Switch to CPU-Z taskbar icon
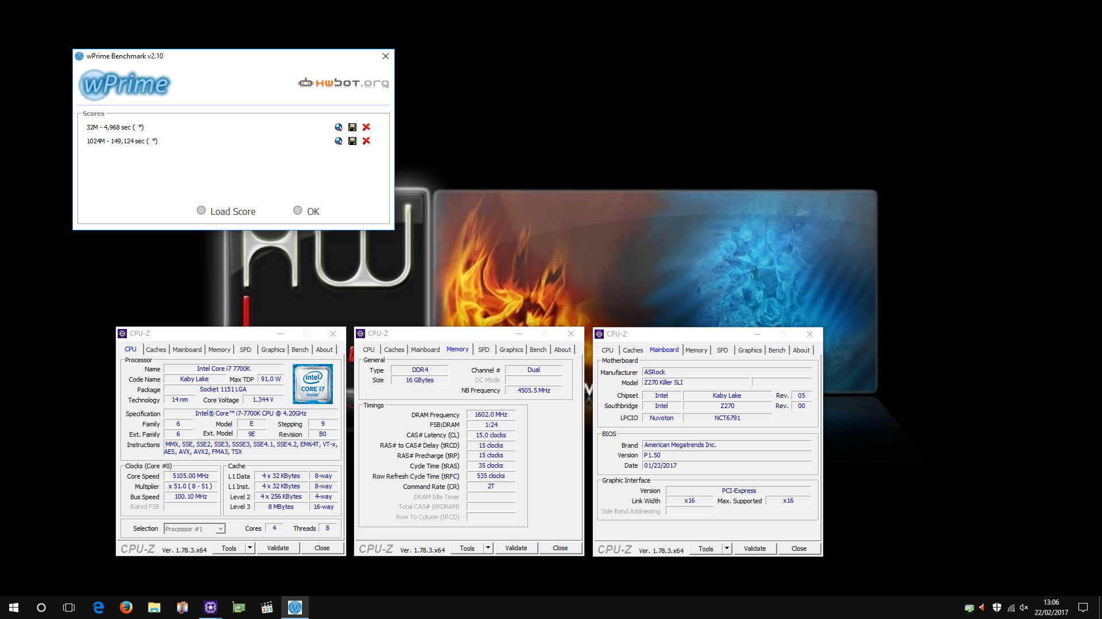Screen dimensions: 1102x619 pyautogui.click(x=211, y=608)
